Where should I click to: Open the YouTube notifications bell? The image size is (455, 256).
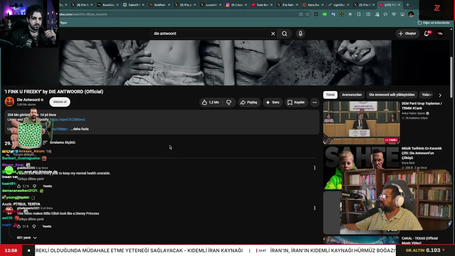coord(427,33)
